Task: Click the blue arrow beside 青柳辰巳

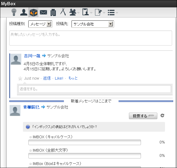Action: pos(43,107)
